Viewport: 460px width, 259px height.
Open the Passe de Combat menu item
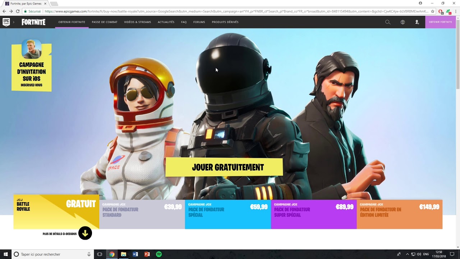(x=105, y=22)
